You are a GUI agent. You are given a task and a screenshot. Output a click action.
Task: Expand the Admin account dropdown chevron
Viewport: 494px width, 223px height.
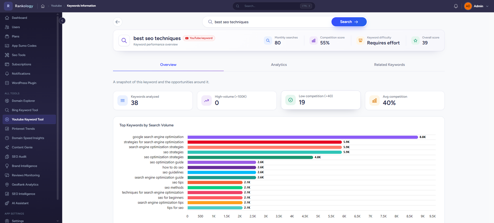(x=487, y=6)
